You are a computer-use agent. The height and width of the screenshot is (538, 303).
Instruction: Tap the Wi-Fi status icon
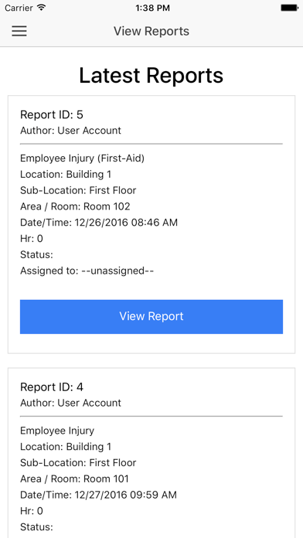click(41, 8)
